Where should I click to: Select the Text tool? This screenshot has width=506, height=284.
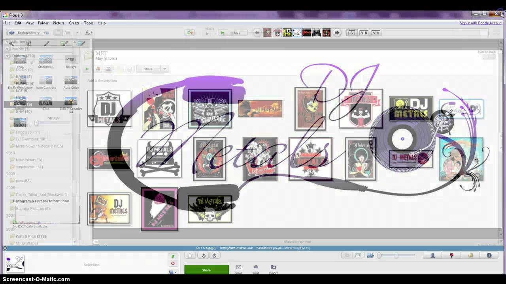click(x=45, y=104)
